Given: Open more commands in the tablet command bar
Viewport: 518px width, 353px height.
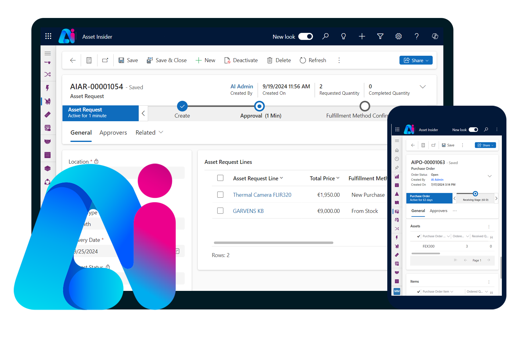Looking at the screenshot, I should coord(339,60).
